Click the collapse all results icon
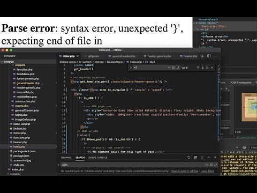Image resolution: width=257 pixels, height=193 pixels. (x=202, y=158)
